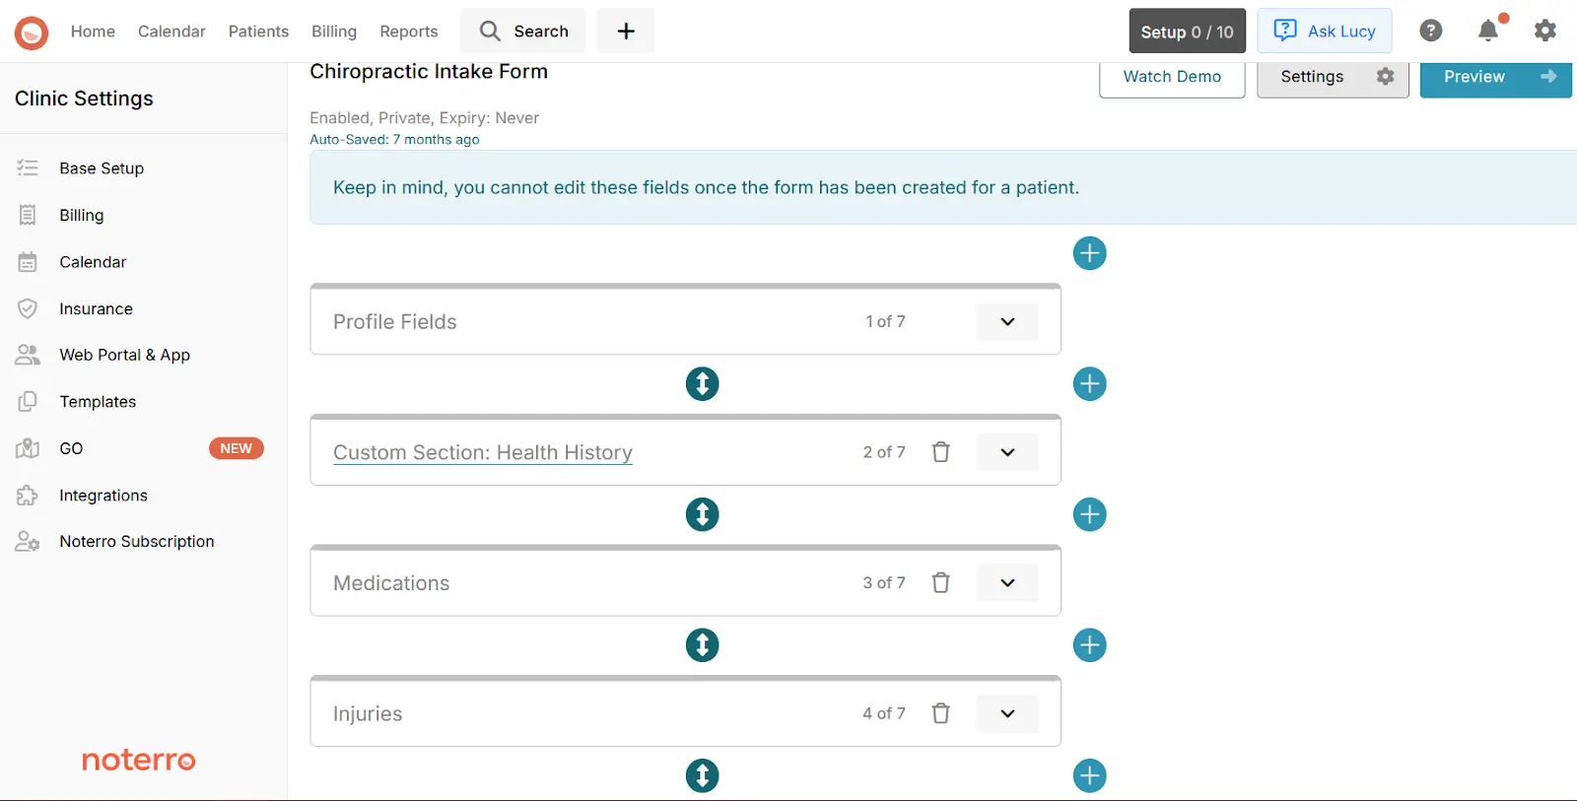
Task: Click Integrations puzzle icon
Action: pyautogui.click(x=28, y=496)
